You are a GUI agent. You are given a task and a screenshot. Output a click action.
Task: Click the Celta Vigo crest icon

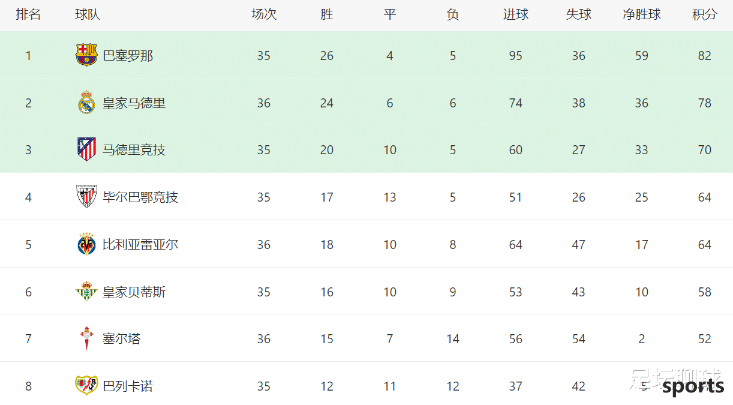point(86,338)
